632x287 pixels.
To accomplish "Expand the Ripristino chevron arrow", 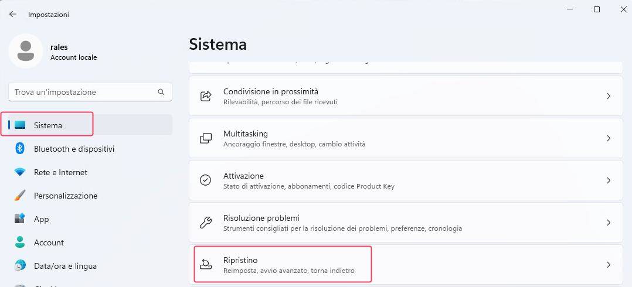I will coord(609,265).
